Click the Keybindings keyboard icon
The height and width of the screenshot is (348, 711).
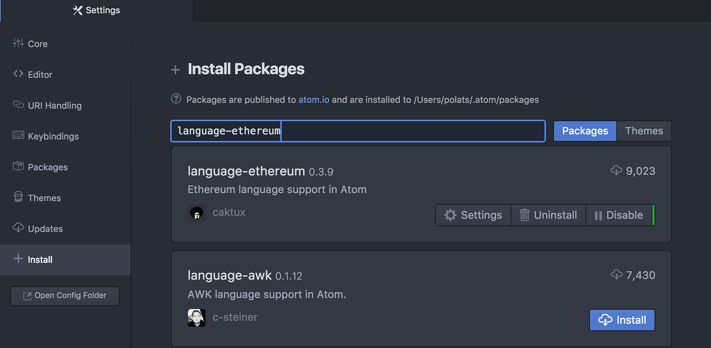click(x=18, y=135)
